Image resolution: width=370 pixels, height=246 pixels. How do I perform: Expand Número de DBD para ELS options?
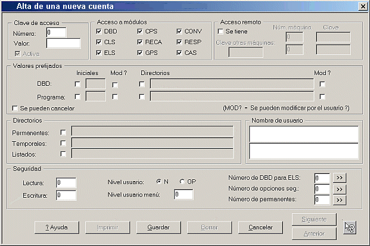point(339,178)
